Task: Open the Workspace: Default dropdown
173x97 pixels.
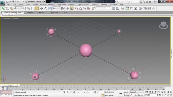Action: (x=35, y=2)
